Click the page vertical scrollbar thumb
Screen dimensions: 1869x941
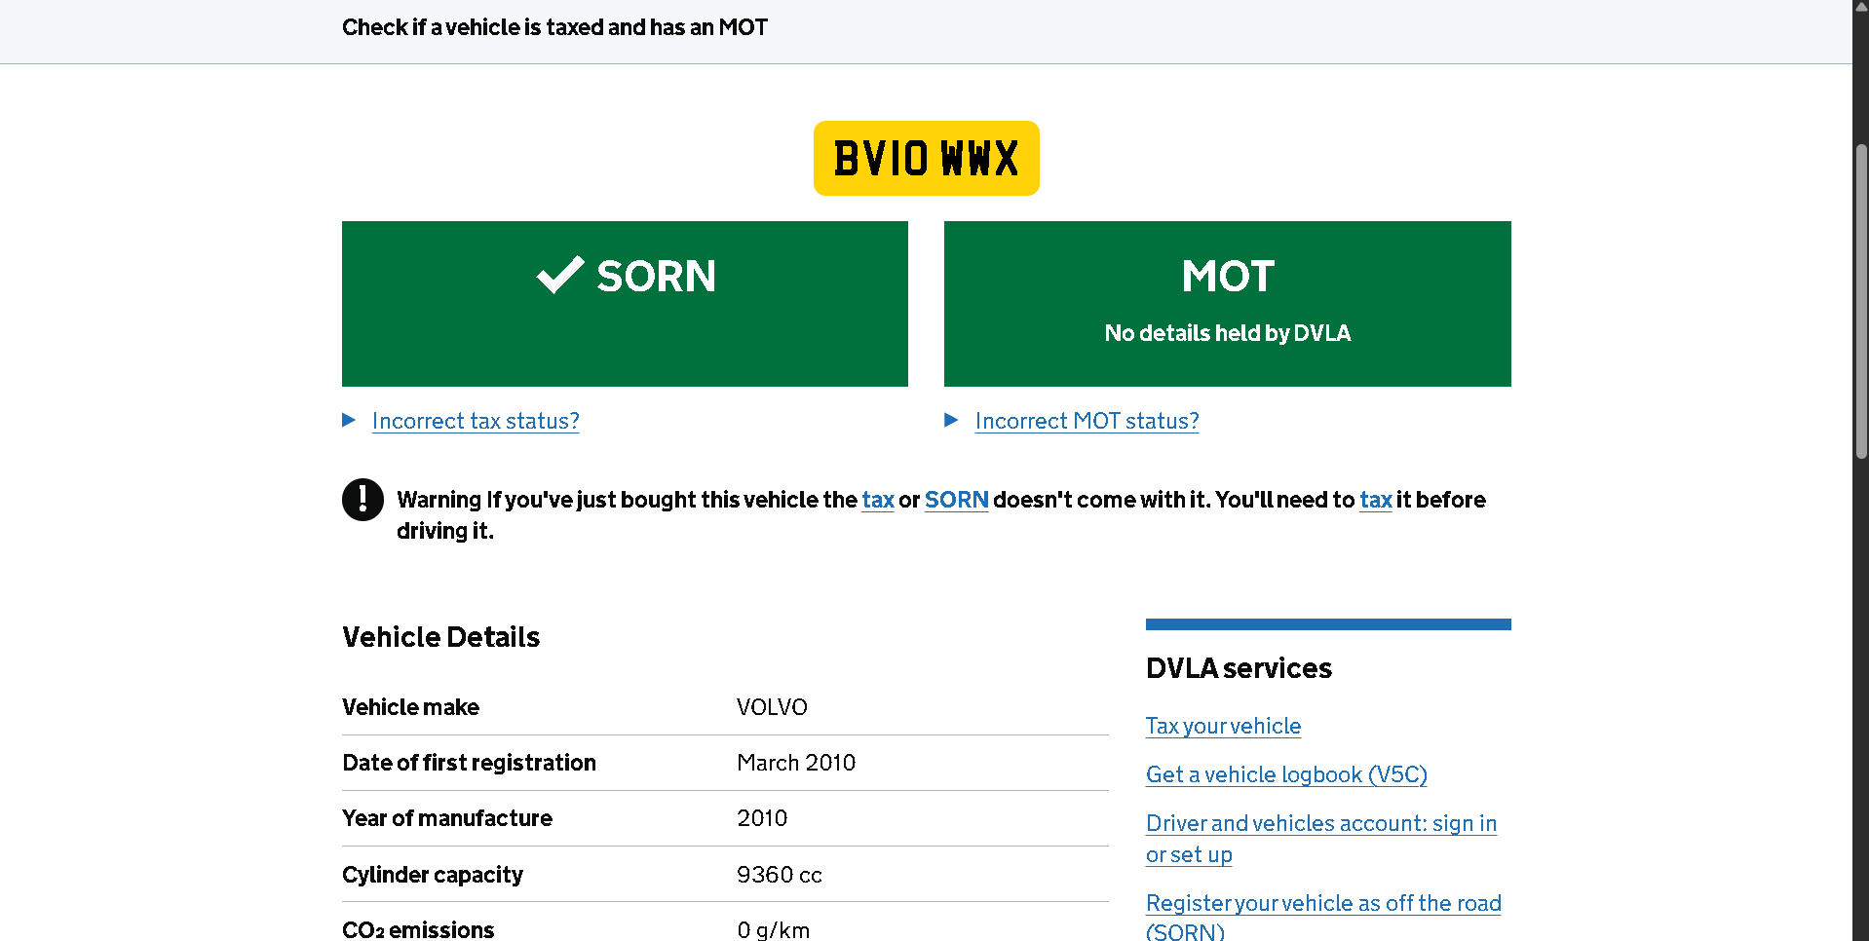click(1861, 302)
